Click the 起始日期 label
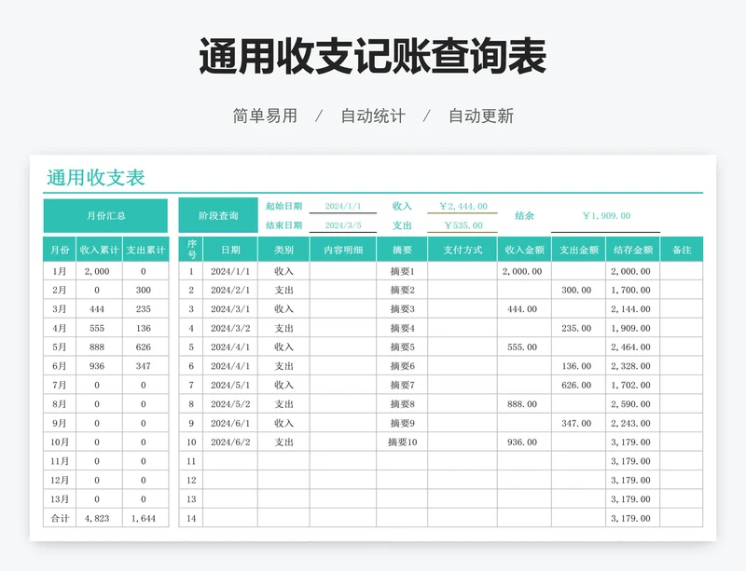The image size is (746, 571). coord(283,206)
